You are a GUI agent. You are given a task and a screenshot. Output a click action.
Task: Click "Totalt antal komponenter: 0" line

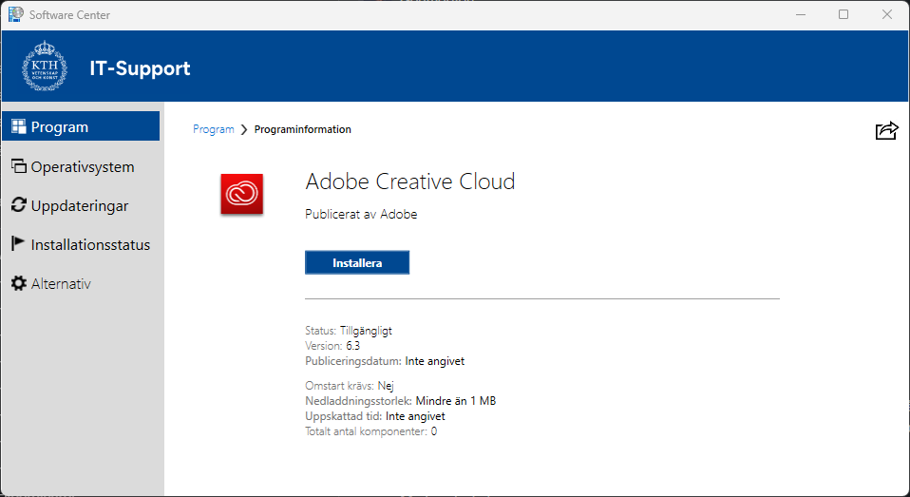point(370,431)
